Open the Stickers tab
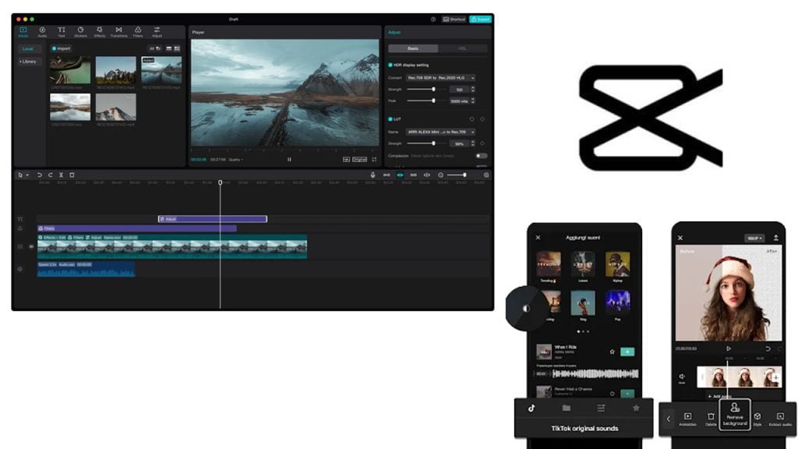The width and height of the screenshot is (798, 449). [80, 32]
